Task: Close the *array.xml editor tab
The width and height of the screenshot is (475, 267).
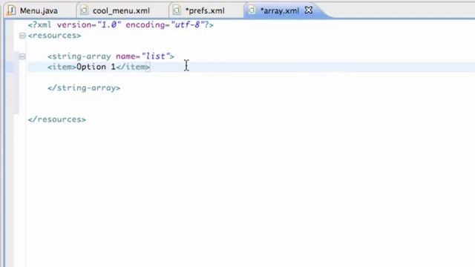Action: click(x=309, y=10)
